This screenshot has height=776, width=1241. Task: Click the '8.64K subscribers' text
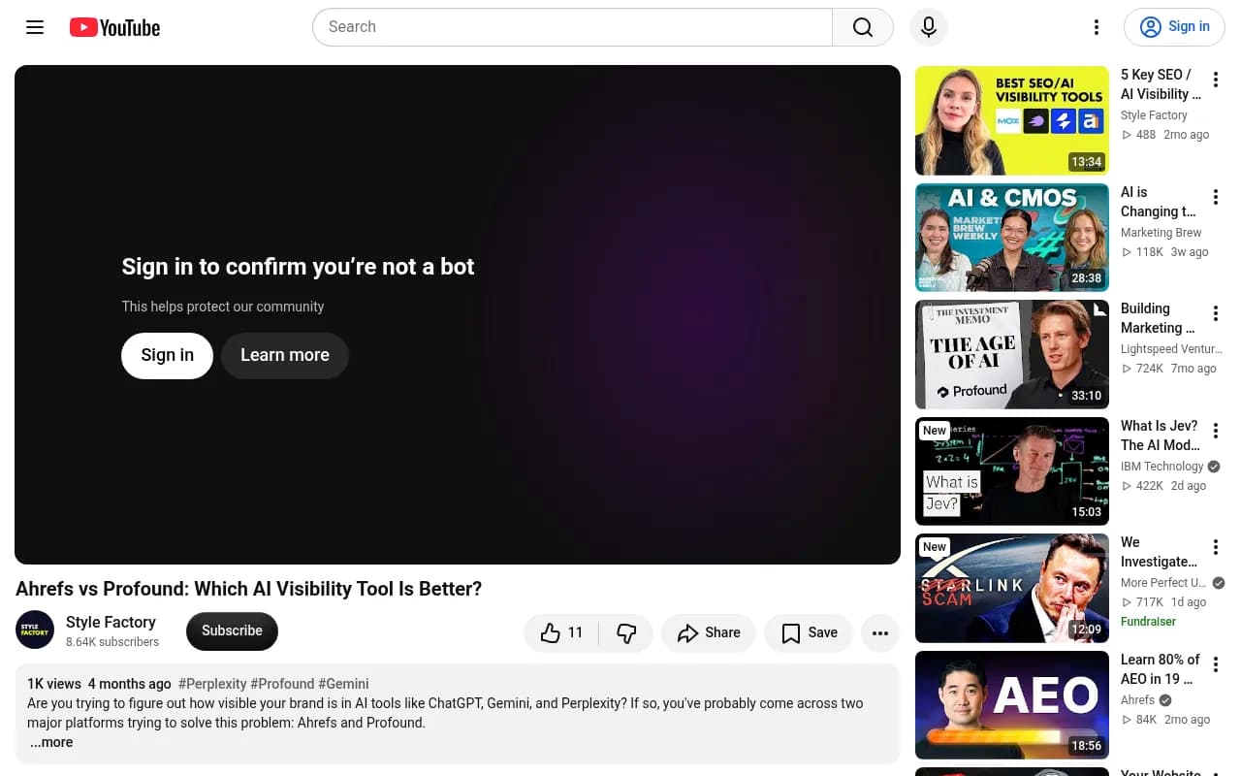click(x=112, y=642)
